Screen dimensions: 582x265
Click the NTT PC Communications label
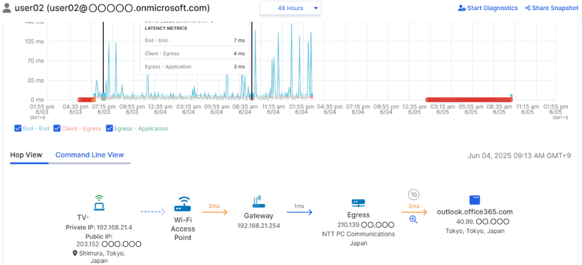358,234
